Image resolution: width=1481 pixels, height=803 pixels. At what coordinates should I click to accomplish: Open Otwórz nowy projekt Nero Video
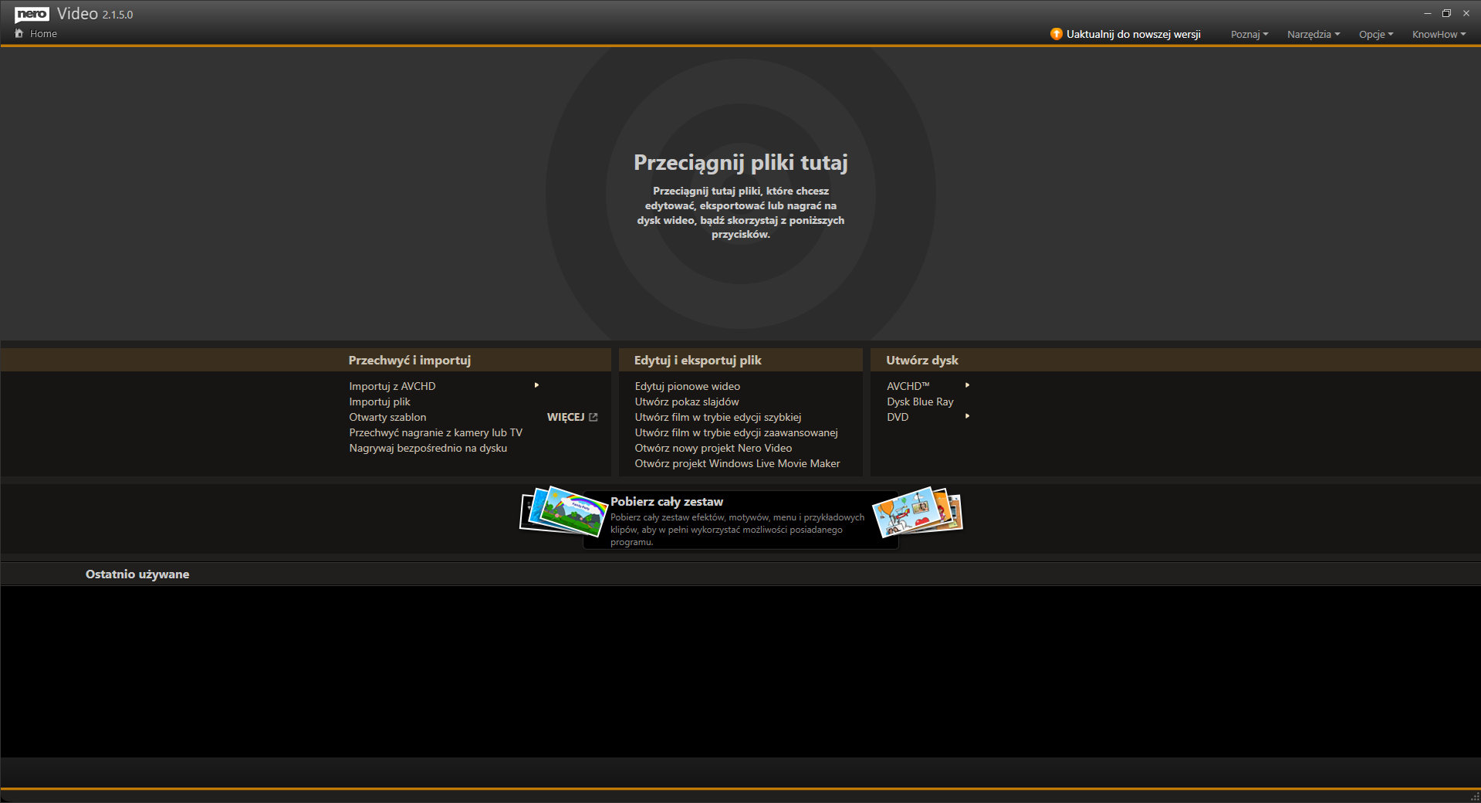point(713,448)
